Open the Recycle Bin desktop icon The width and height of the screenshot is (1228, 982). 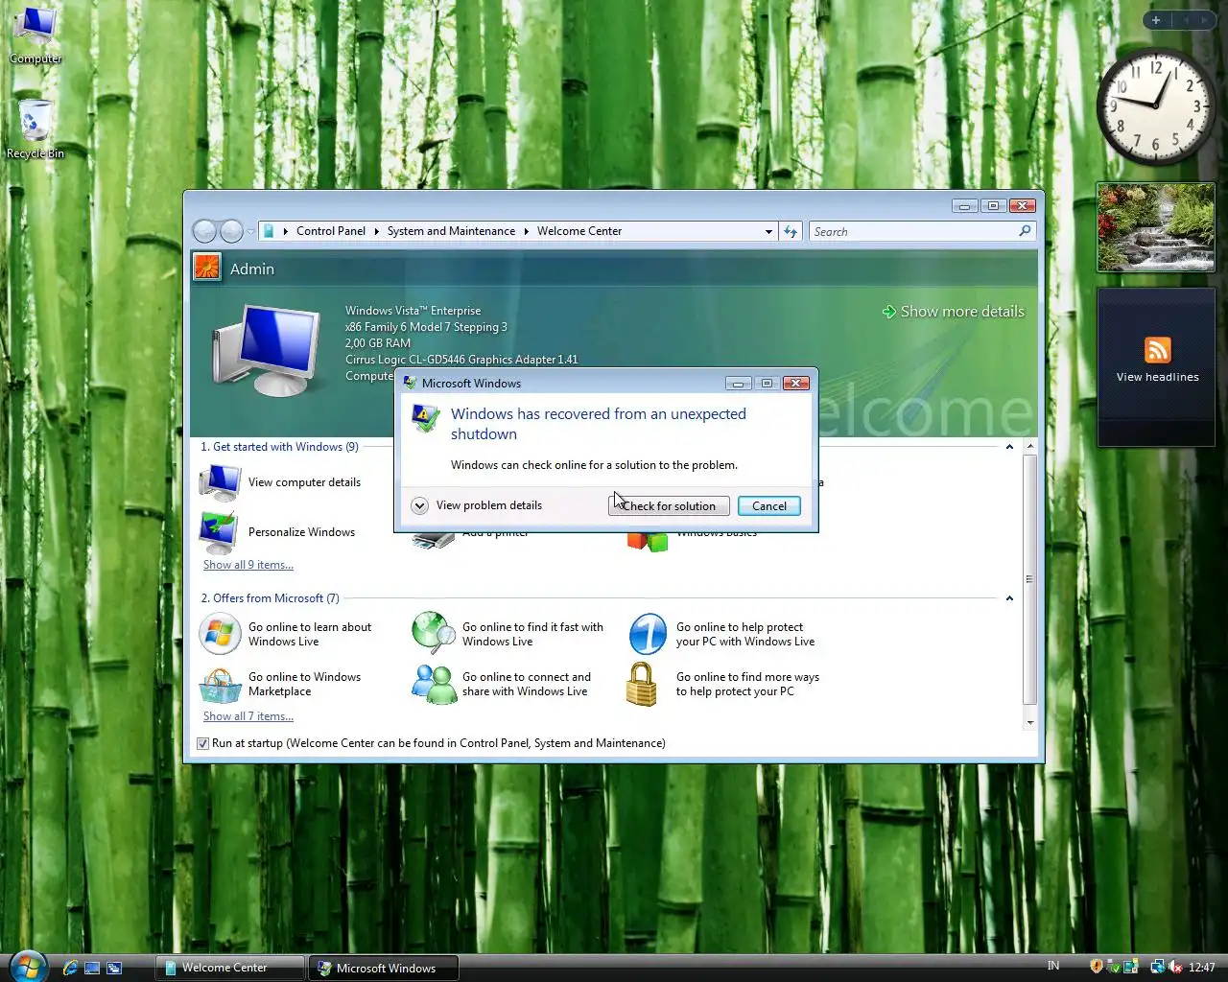(35, 128)
